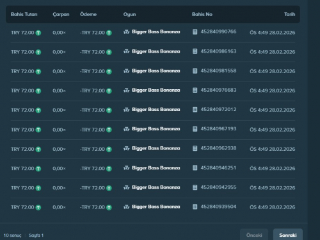Image resolution: width=320 pixels, height=240 pixels.
Task: Click the date cell in row 452840986163
Action: point(273,52)
